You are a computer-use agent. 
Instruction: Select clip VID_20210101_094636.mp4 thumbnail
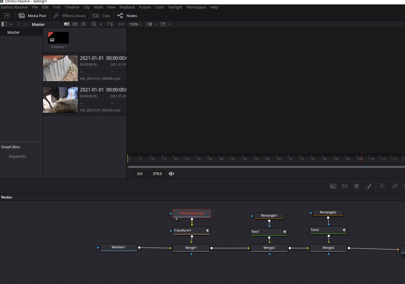tap(60, 68)
